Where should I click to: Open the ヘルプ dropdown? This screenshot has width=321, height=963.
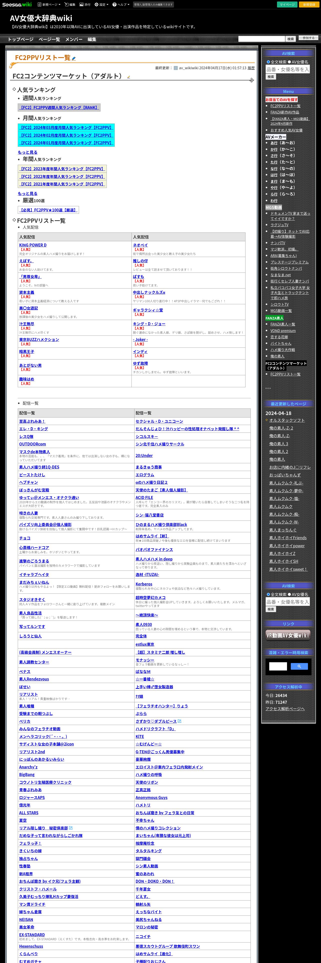coord(121,4)
